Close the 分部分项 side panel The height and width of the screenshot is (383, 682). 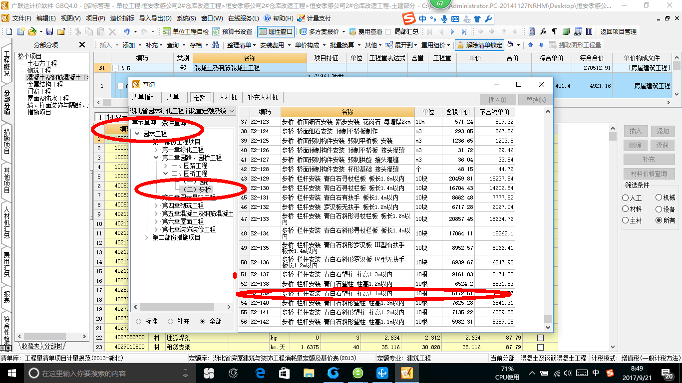point(82,45)
